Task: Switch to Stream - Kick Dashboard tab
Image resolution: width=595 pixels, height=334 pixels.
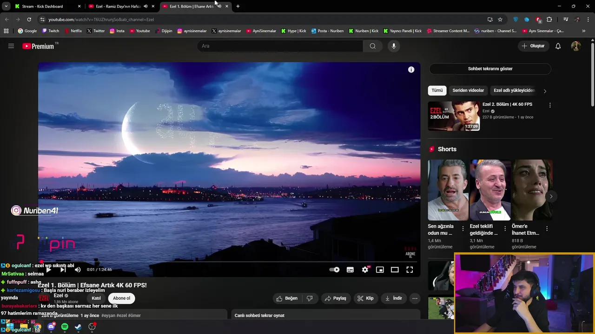Action: coord(46,6)
